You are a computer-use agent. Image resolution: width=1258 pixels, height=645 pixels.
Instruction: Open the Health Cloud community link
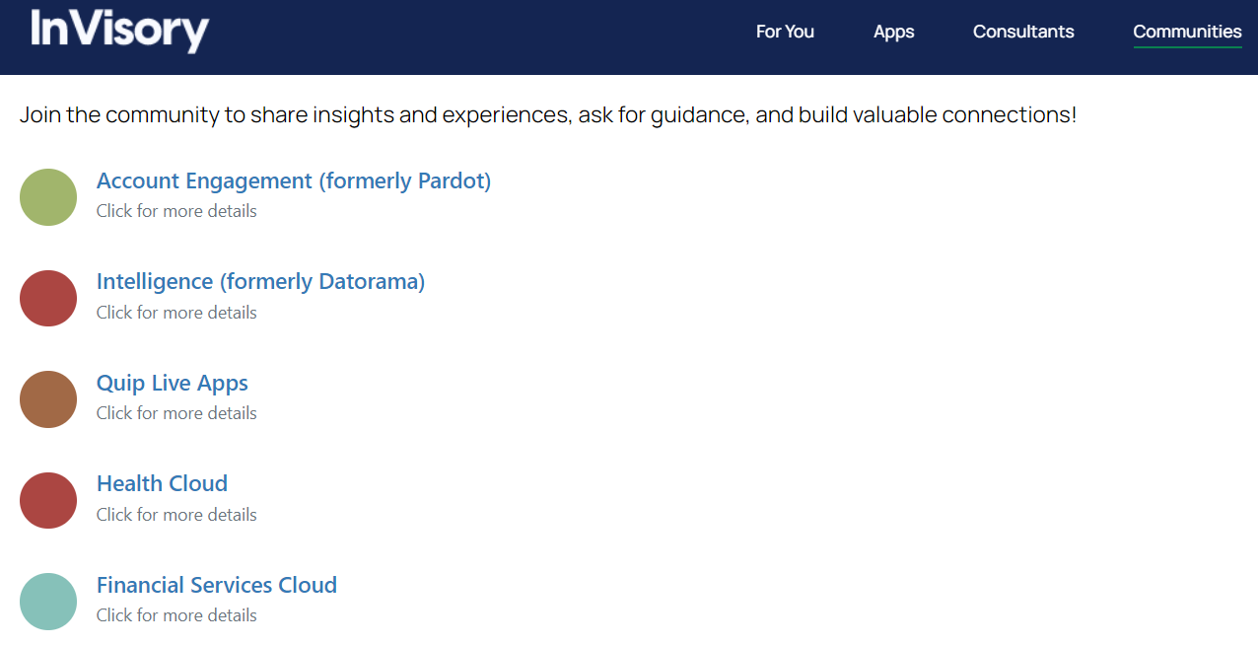(x=162, y=483)
